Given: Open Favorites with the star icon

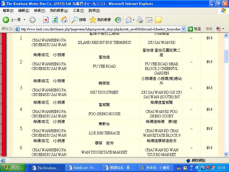Looking at the screenshot, I should pyautogui.click(x=100, y=20).
